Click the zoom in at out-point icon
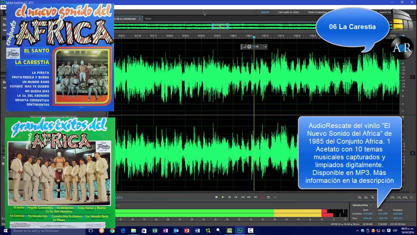Image resolution: width=417 pixels, height=235 pixels. click(399, 197)
